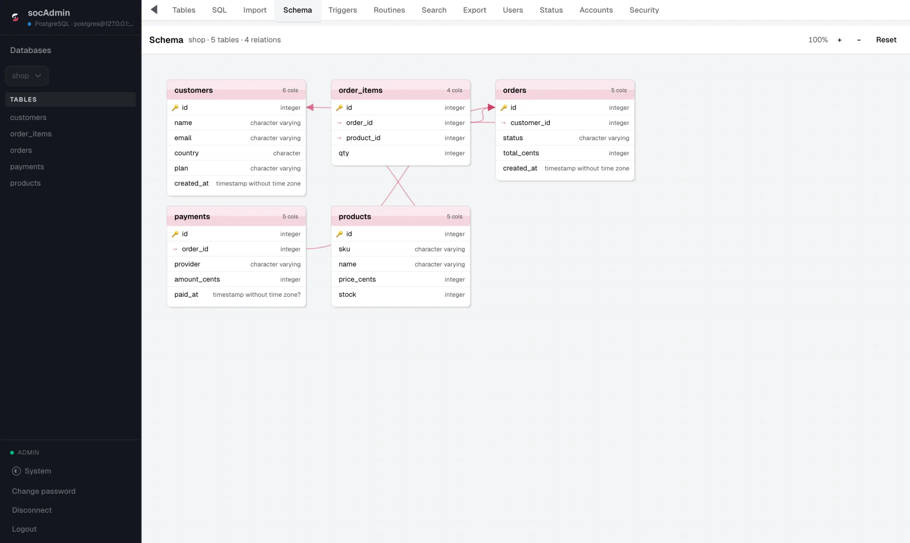The image size is (910, 543).
Task: Click the paid_at column in payments
Action: (237, 294)
